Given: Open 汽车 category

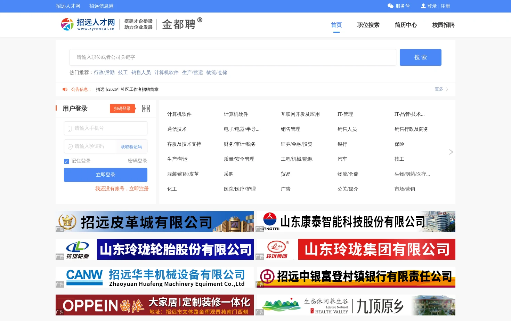Looking at the screenshot, I should click(342, 159).
